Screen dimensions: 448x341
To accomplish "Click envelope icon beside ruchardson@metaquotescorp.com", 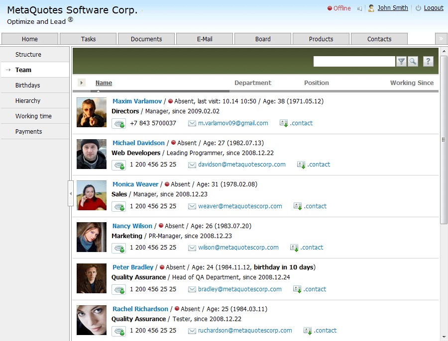I will coord(192,331).
